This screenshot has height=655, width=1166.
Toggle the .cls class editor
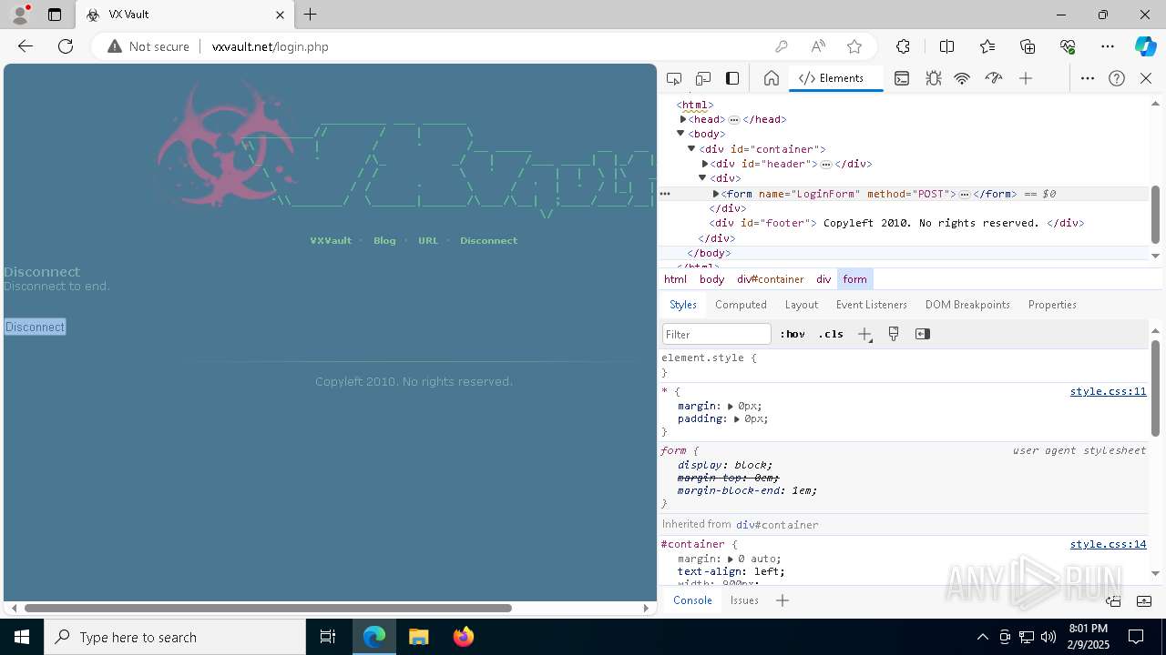pos(831,334)
